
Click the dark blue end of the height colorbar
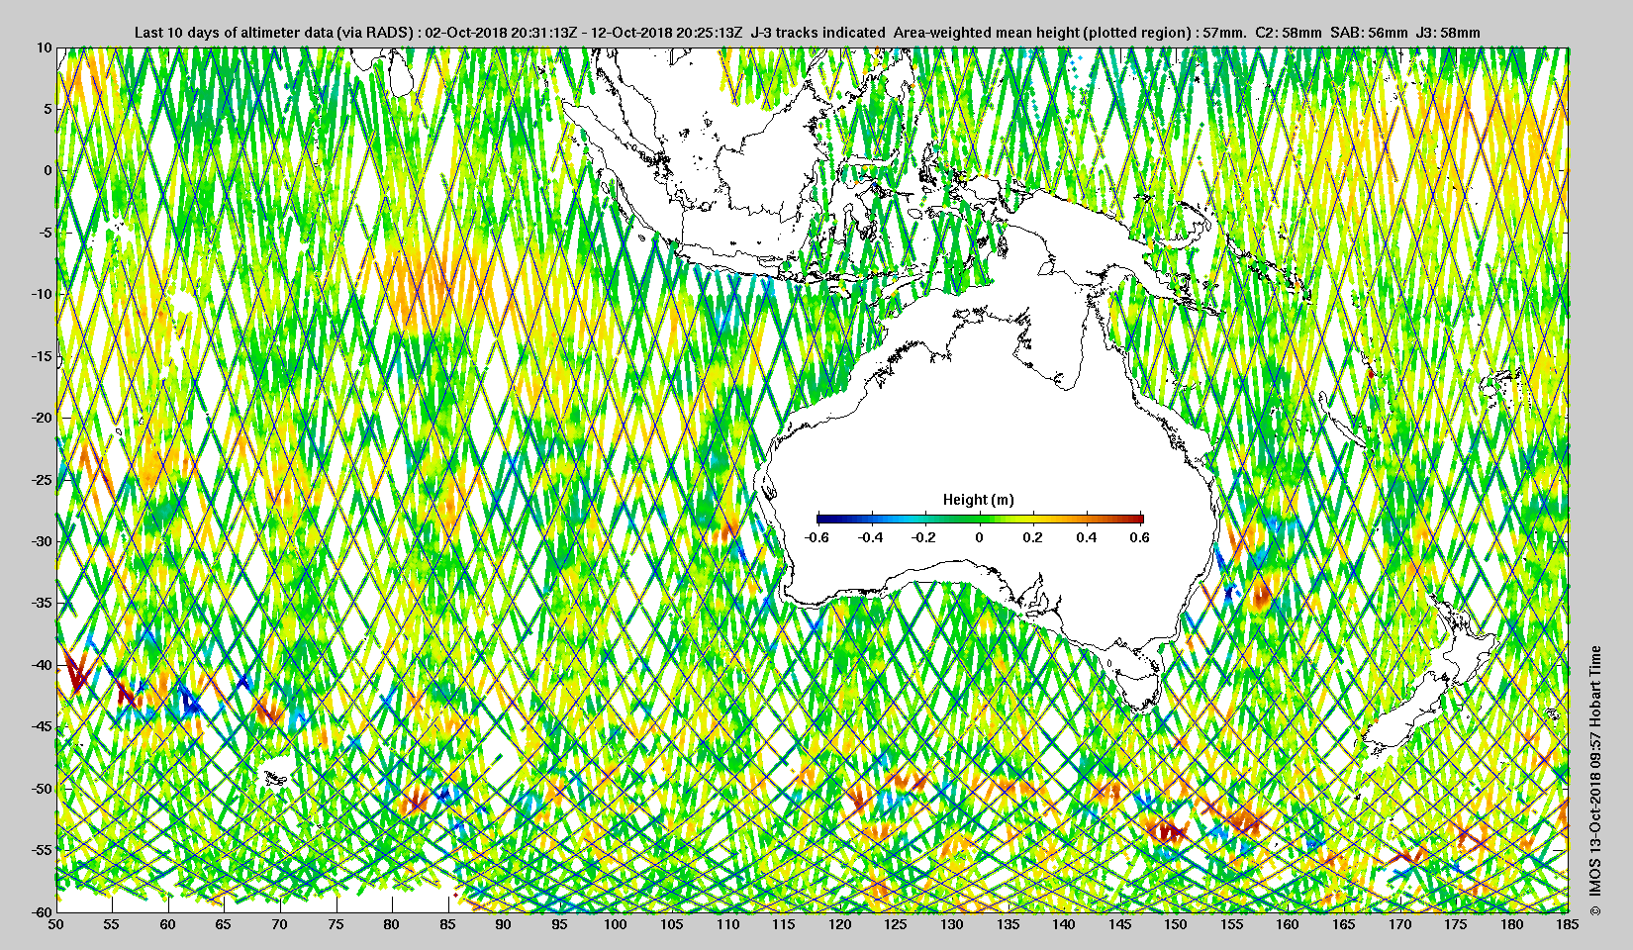coord(822,519)
